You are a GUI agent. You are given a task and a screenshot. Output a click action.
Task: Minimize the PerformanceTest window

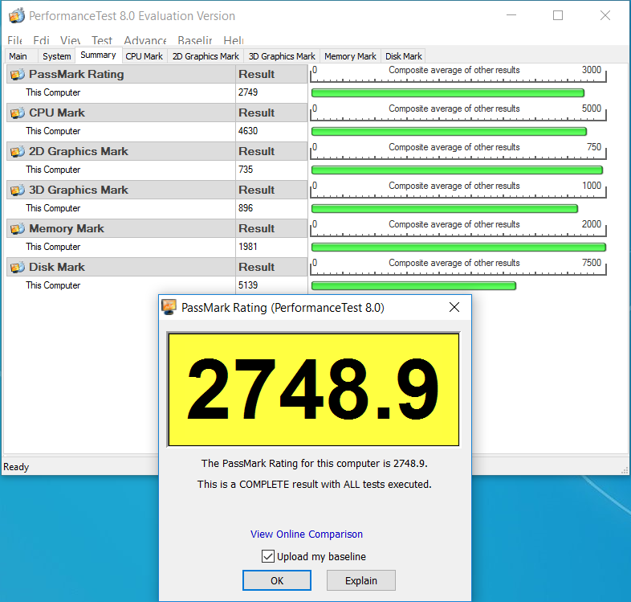[x=511, y=15]
